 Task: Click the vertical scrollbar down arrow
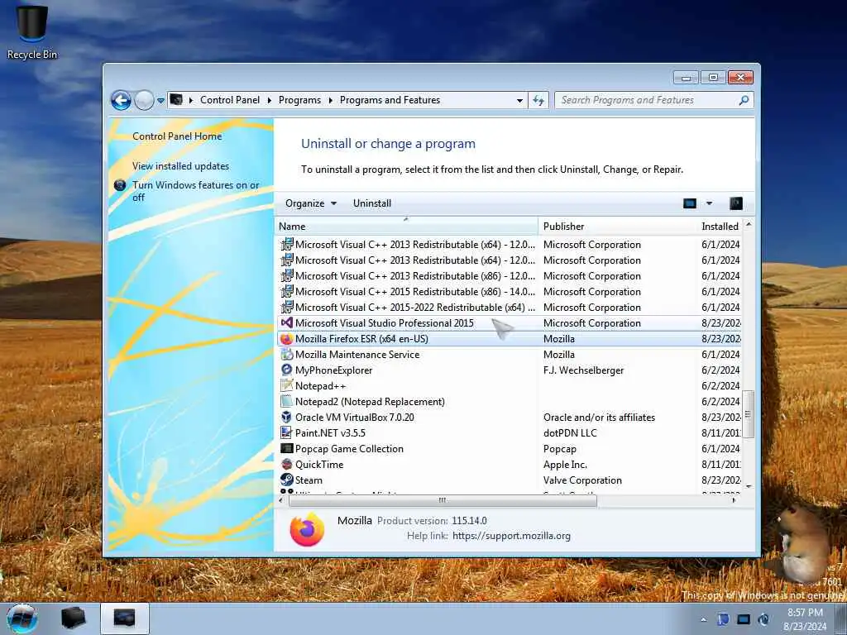pyautogui.click(x=749, y=486)
